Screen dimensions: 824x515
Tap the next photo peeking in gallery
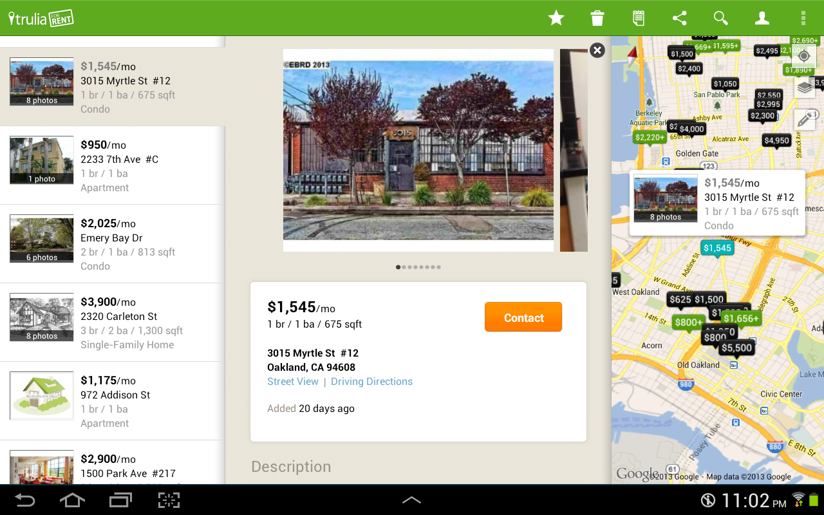point(574,150)
